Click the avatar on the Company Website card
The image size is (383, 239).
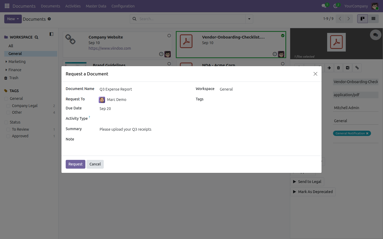click(x=168, y=54)
